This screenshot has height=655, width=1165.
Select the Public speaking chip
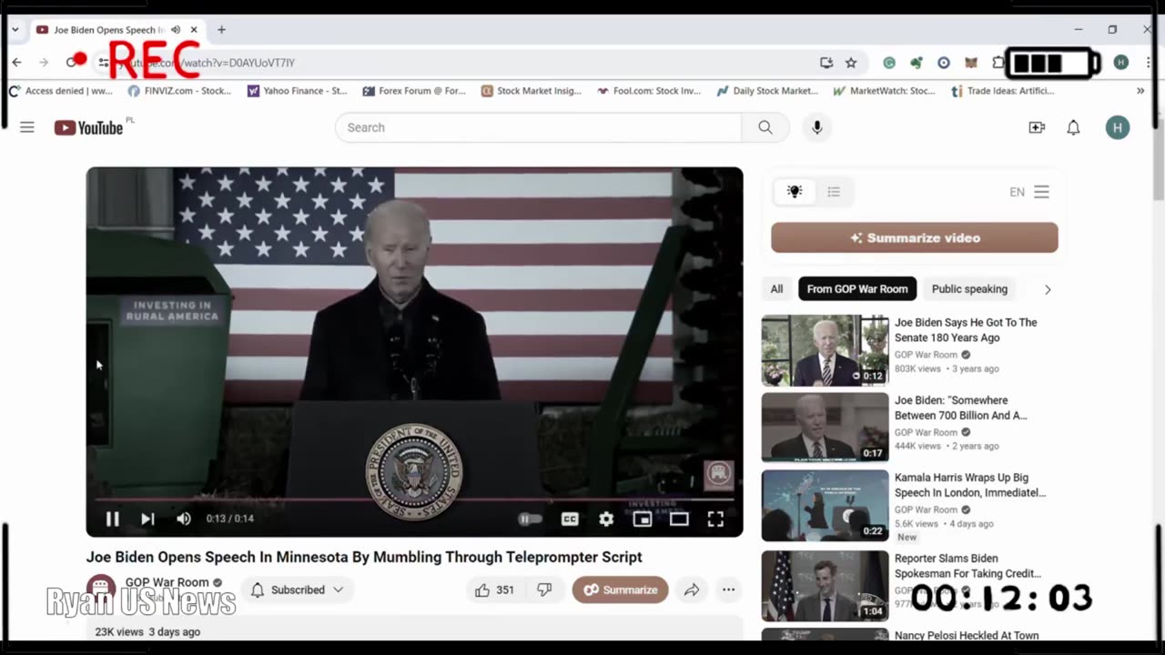(x=969, y=289)
